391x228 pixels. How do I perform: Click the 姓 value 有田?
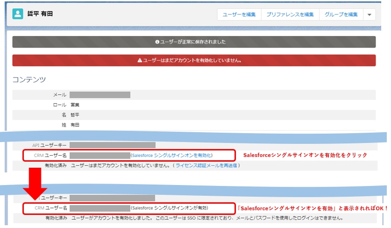click(75, 125)
